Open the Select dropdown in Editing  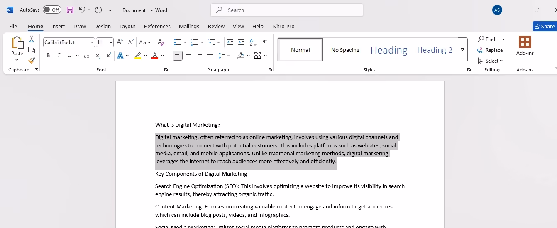coord(490,61)
